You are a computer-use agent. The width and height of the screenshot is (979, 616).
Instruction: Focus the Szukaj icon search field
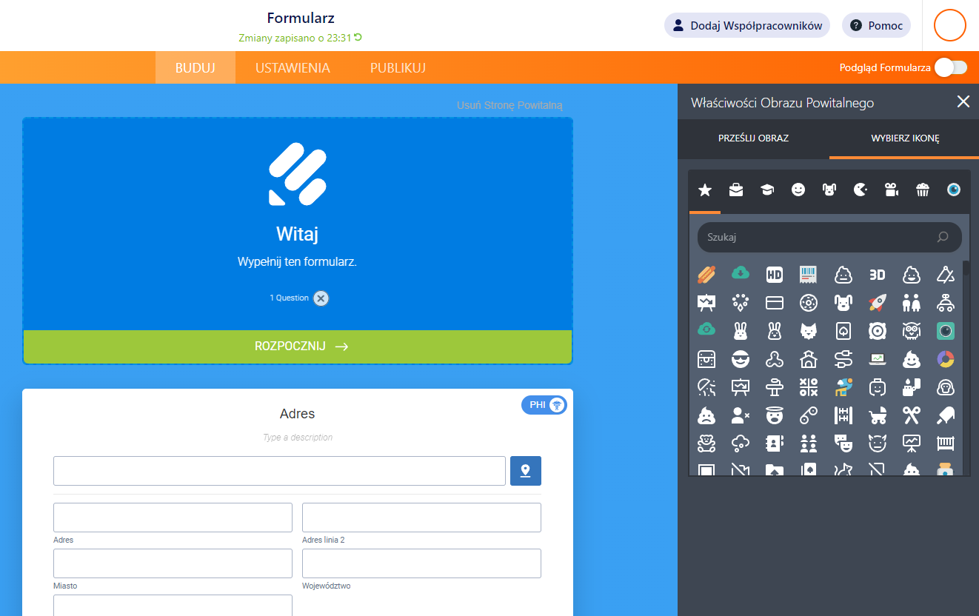(x=829, y=237)
